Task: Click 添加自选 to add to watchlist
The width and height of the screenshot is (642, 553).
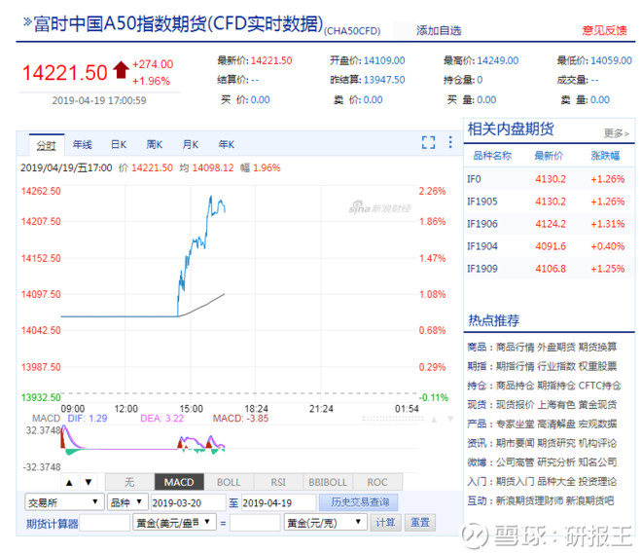Action: pos(439,31)
